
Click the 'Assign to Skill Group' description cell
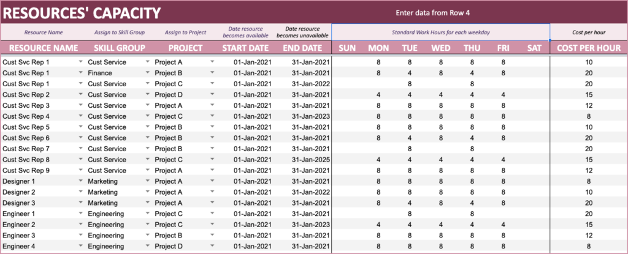click(120, 32)
